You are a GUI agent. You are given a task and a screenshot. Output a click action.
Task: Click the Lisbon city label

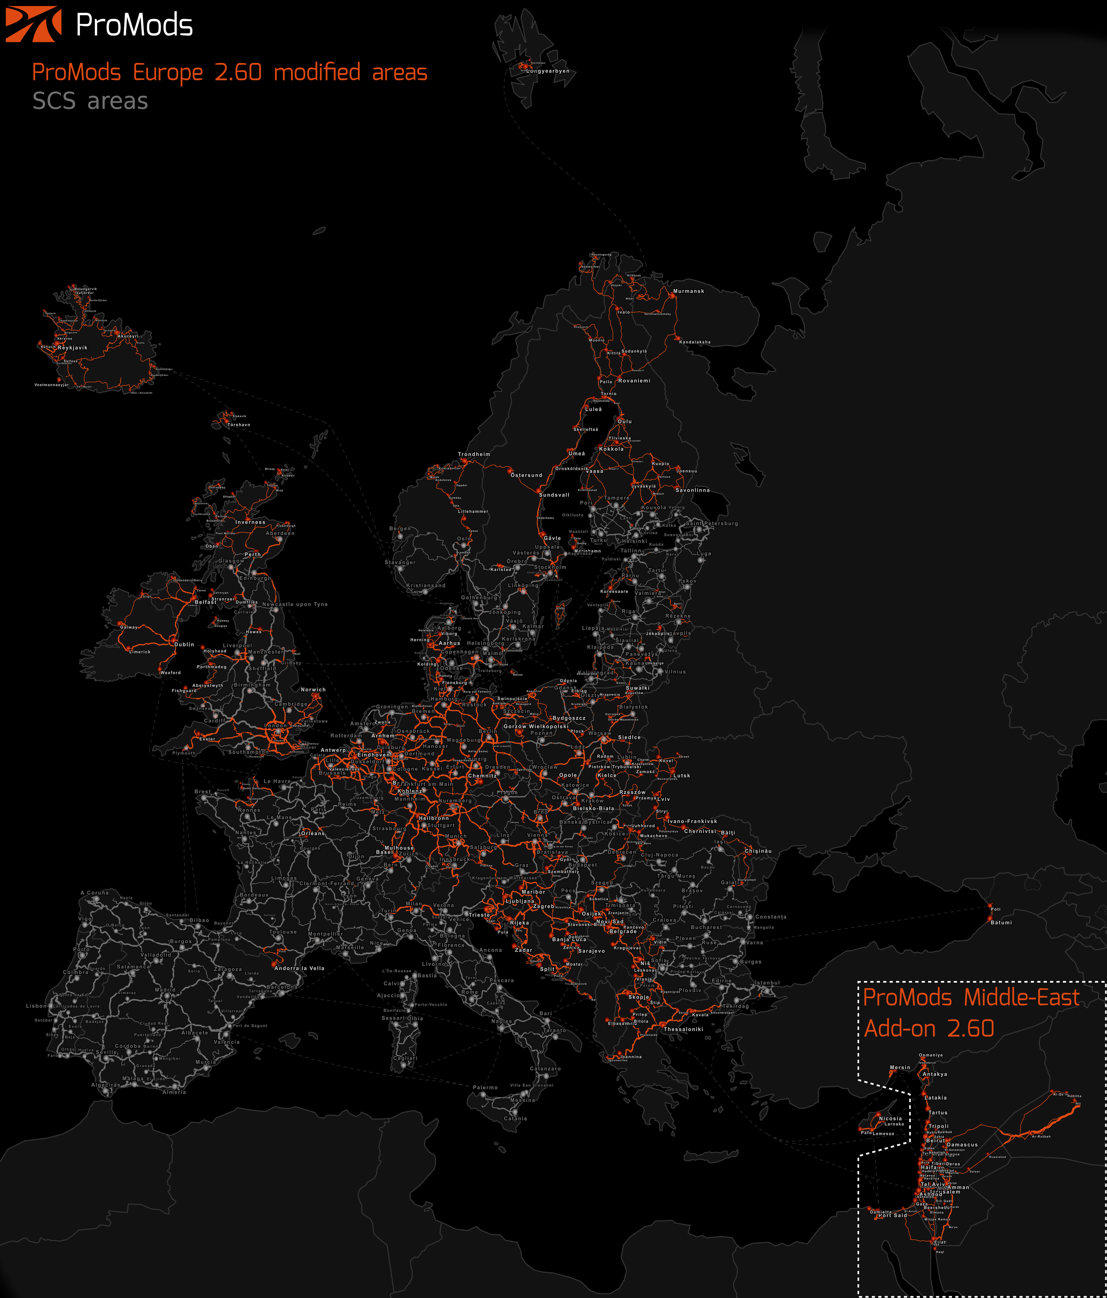(36, 1006)
